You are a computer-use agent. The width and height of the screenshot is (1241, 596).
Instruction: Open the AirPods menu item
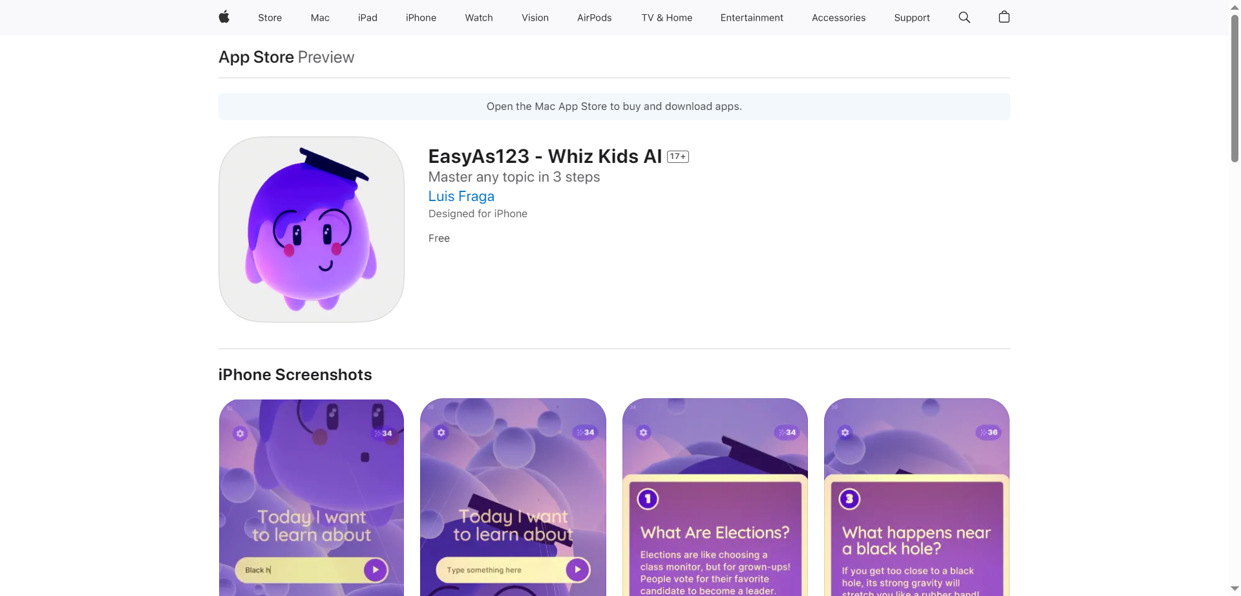(594, 17)
